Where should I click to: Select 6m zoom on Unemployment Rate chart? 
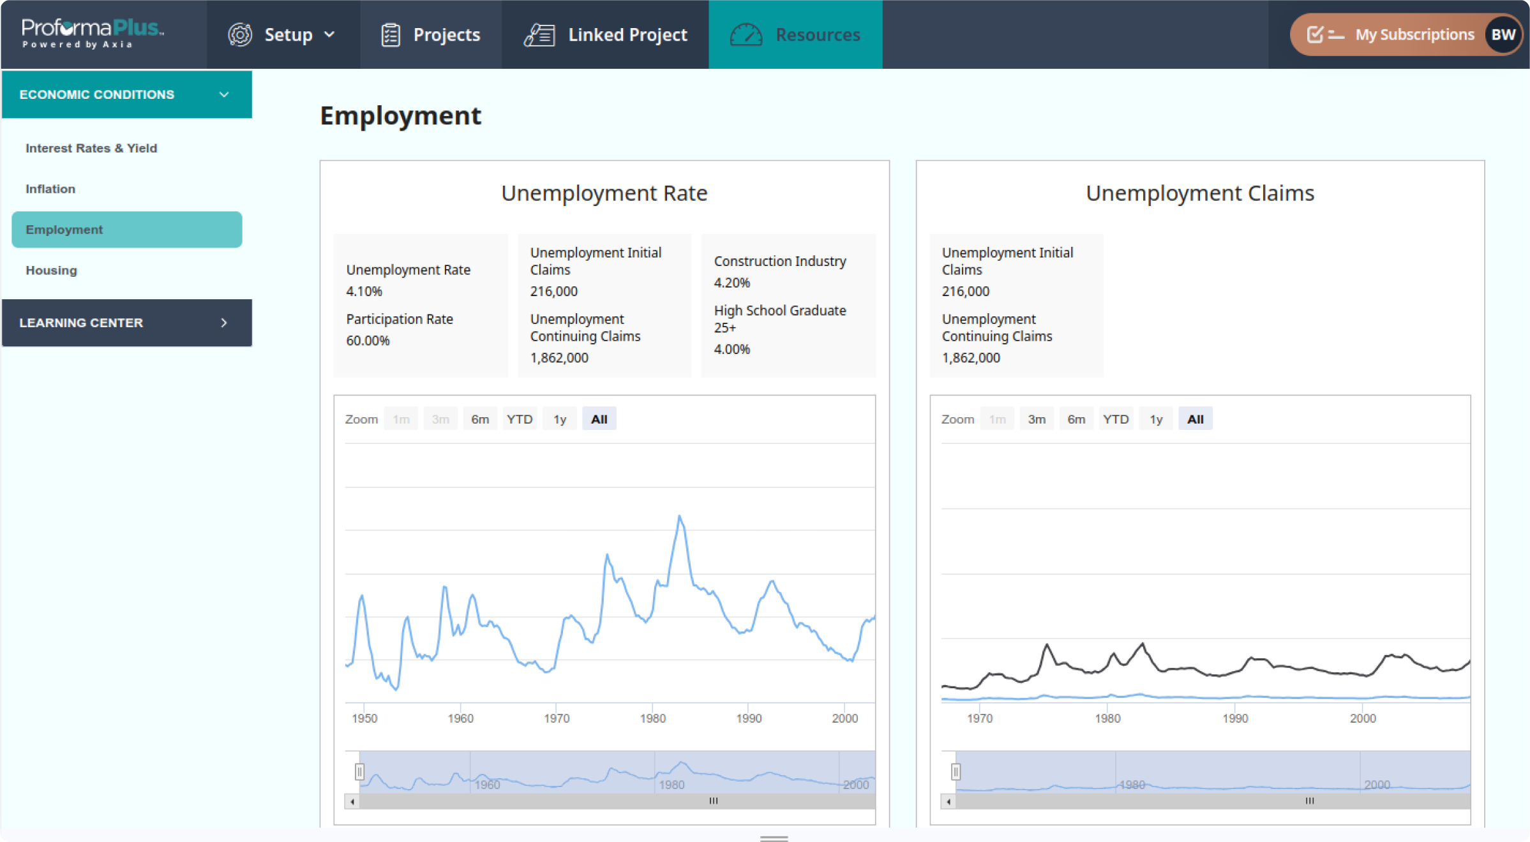coord(480,419)
